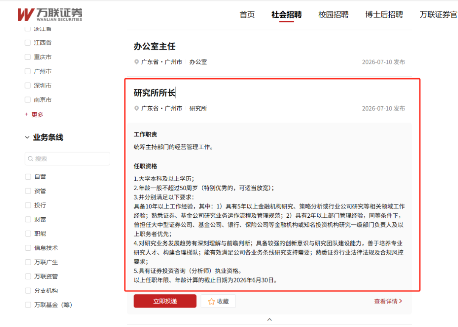
Task: Click the search magnifier icon under 业务条线
Action: coord(31,159)
